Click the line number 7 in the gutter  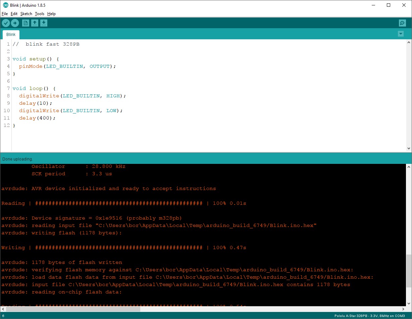tap(8, 88)
